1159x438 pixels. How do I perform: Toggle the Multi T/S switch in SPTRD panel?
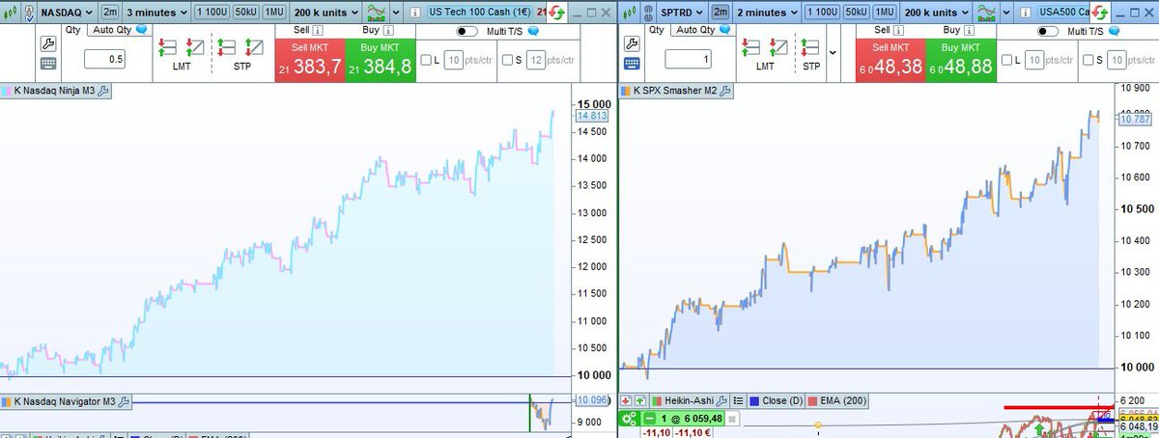(1050, 31)
